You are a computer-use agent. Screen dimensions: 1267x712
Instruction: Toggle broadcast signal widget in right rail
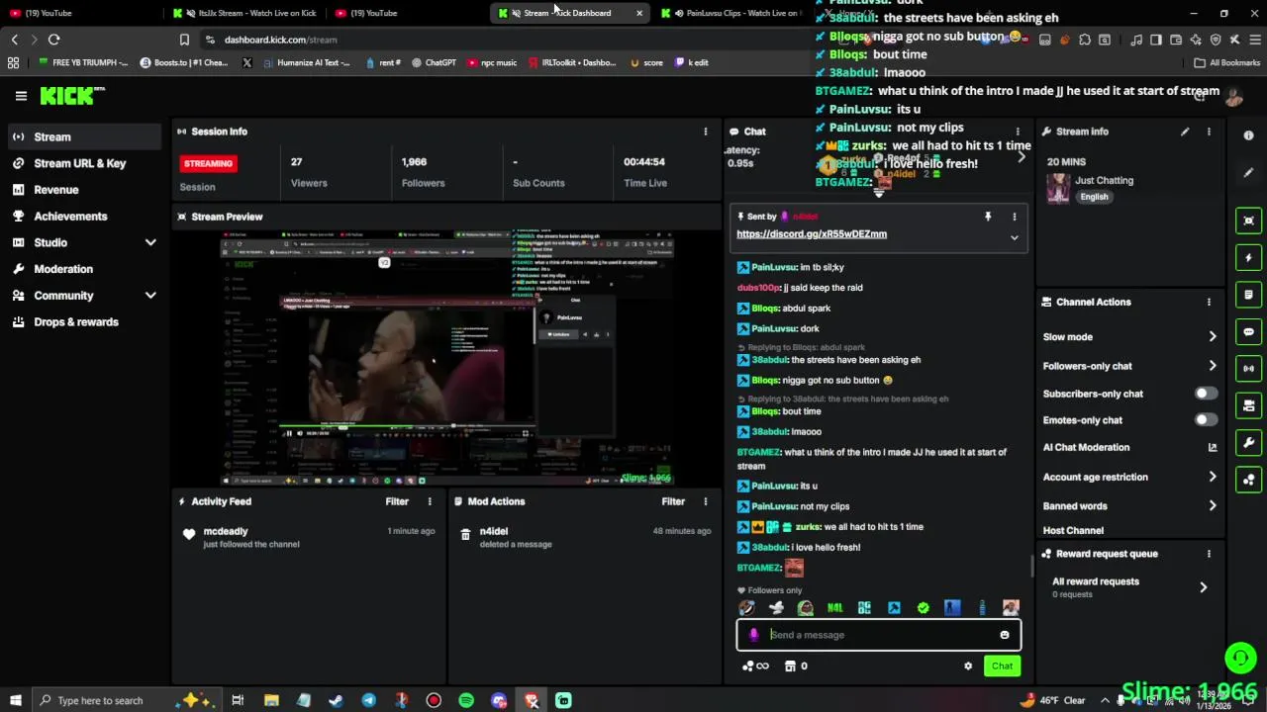coord(1248,369)
